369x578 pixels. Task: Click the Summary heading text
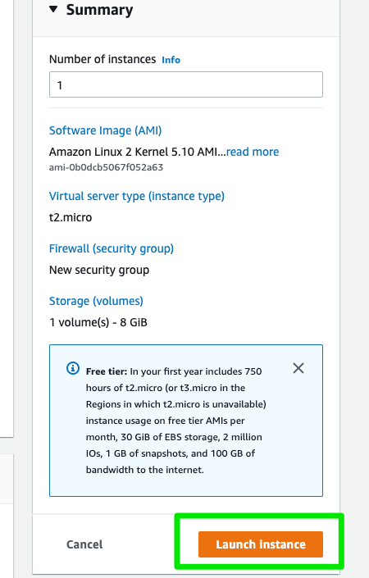[99, 10]
